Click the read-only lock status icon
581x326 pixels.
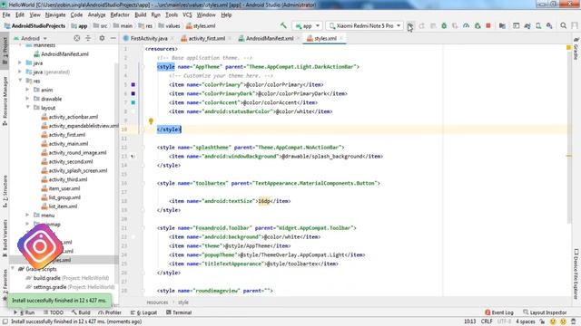(x=543, y=321)
